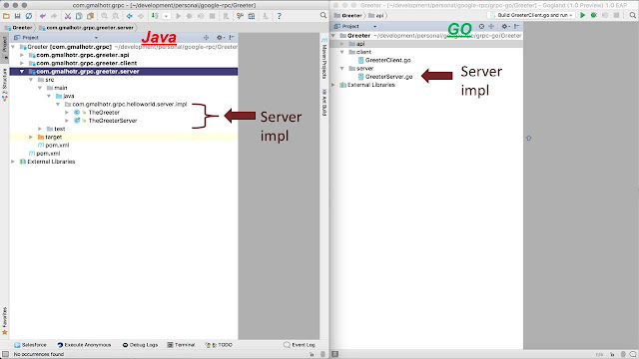Click the blue Back navigation arrow
The height and width of the screenshot is (359, 639).
pyautogui.click(x=130, y=16)
